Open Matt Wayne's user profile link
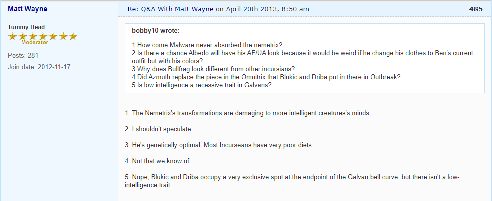The image size is (492, 201). pos(28,9)
